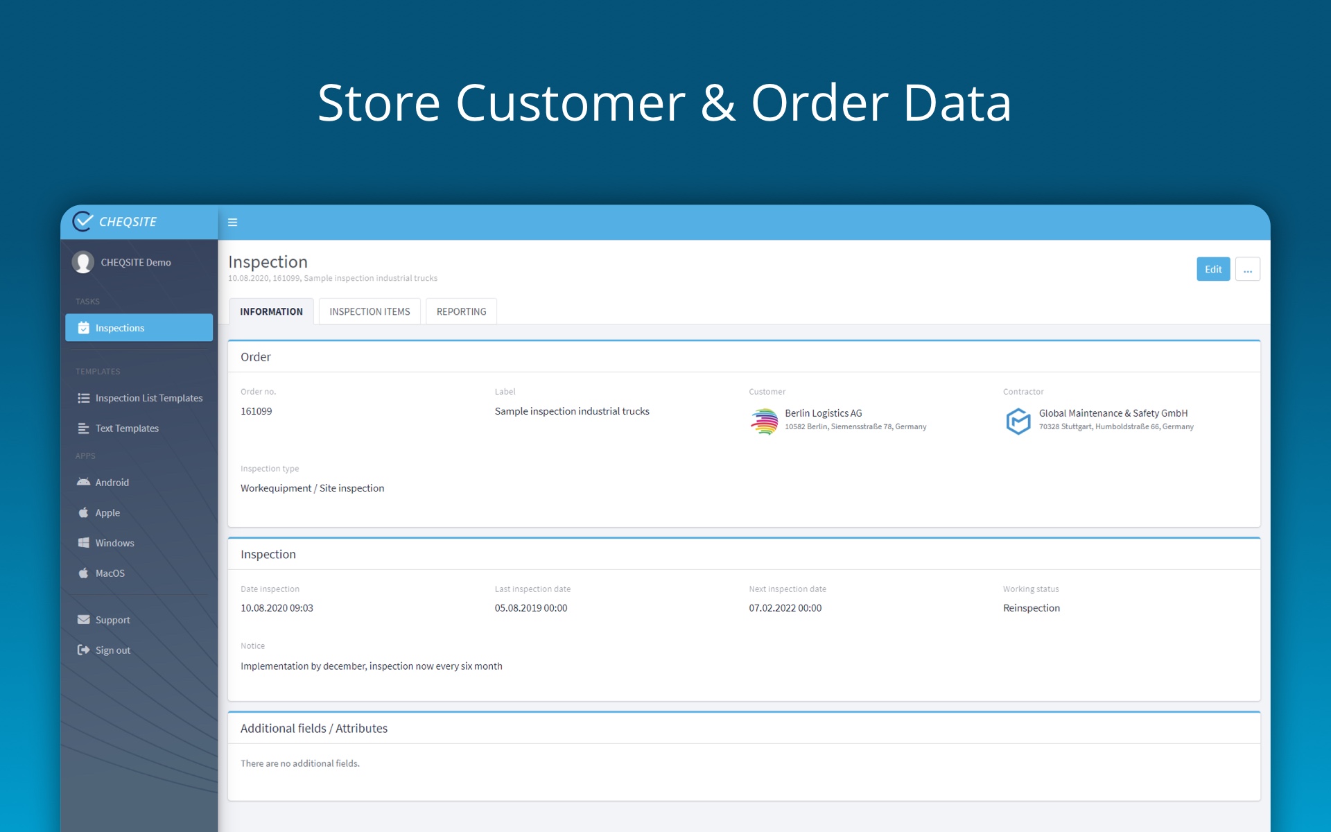Click the MacOS app icon
Image resolution: width=1331 pixels, height=832 pixels.
(84, 573)
